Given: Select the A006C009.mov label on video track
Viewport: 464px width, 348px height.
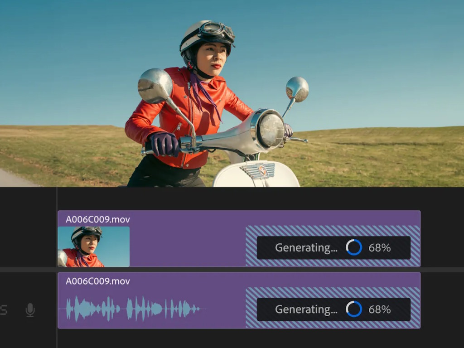Looking at the screenshot, I should pyautogui.click(x=98, y=220).
